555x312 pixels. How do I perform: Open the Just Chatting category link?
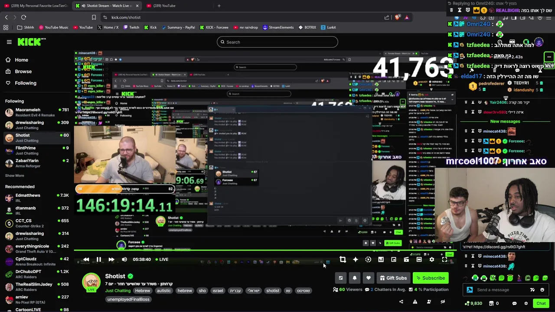tap(118, 291)
